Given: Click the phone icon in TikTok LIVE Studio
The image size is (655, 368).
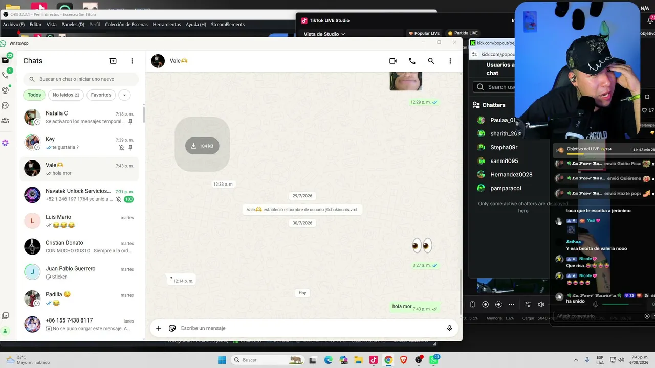Looking at the screenshot, I should [472, 304].
